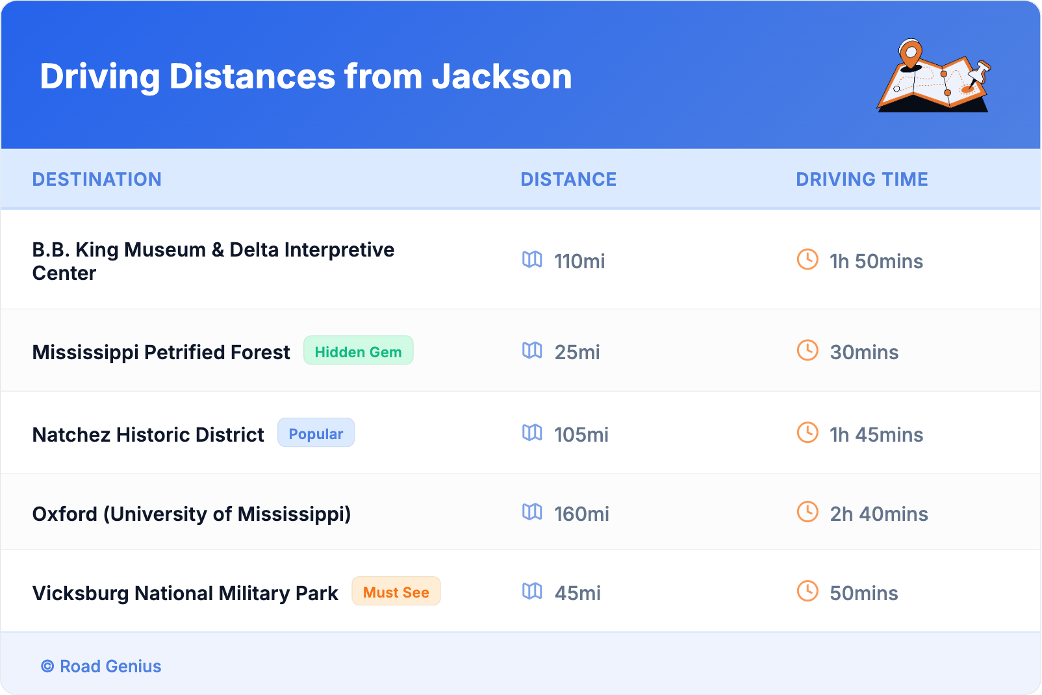Click the map icon beside 110mi
The height and width of the screenshot is (695, 1042).
[x=532, y=260]
